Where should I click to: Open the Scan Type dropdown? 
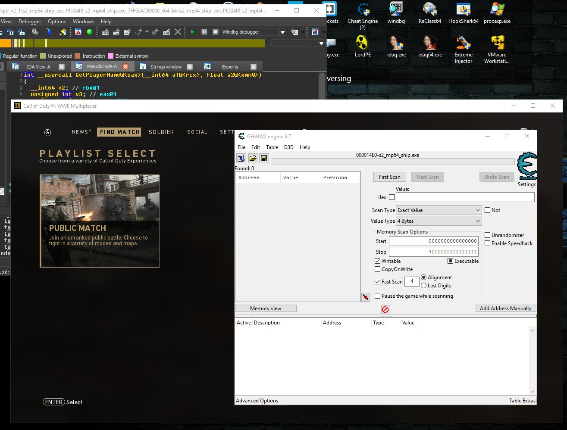[439, 210]
